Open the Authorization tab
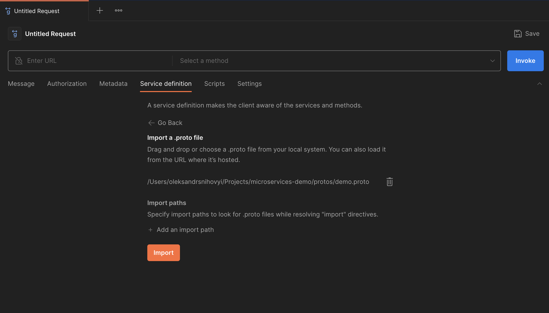 (67, 84)
